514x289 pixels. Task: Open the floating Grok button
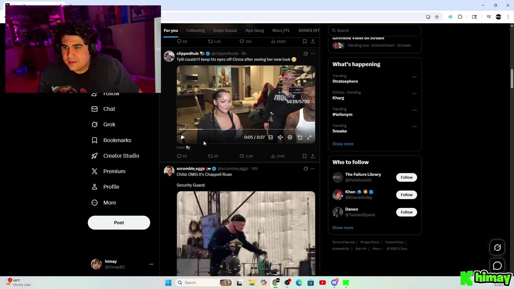(498, 248)
